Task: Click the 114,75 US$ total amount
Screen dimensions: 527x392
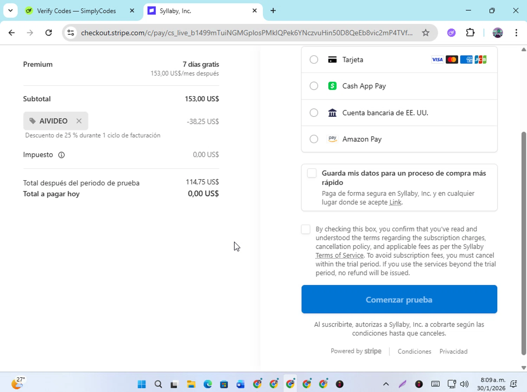Action: click(x=202, y=182)
